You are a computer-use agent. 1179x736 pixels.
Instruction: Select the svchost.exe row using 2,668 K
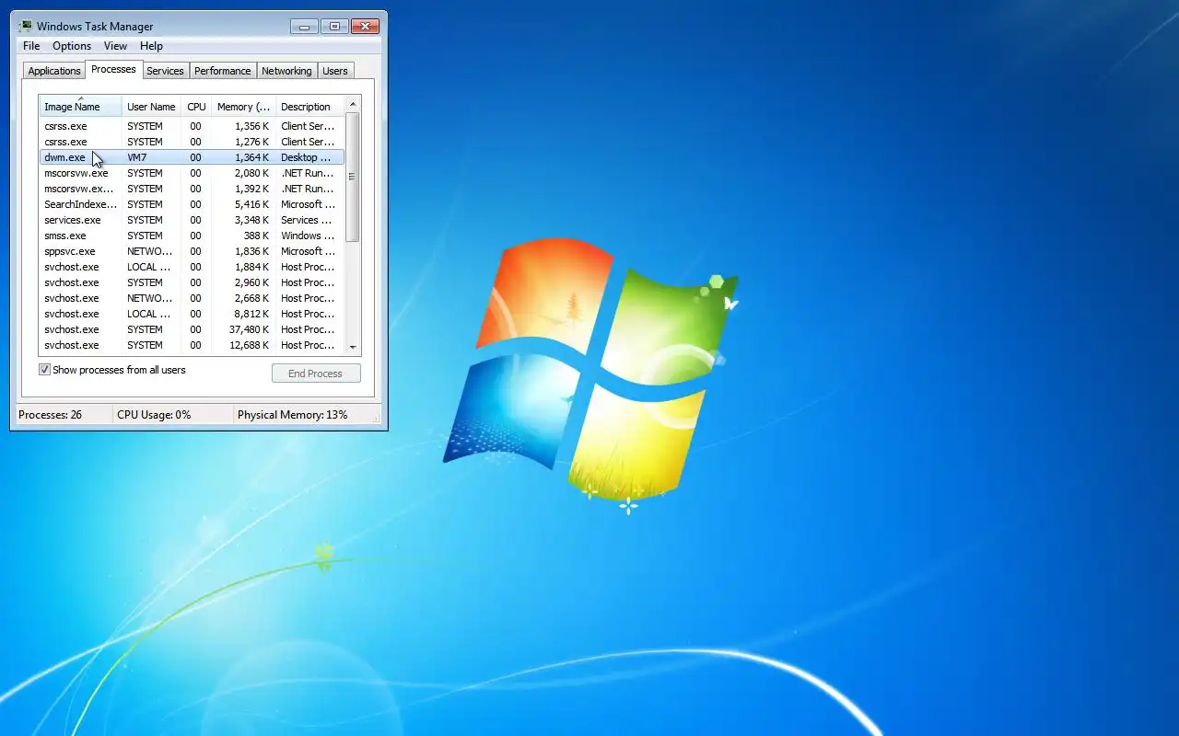pos(192,298)
